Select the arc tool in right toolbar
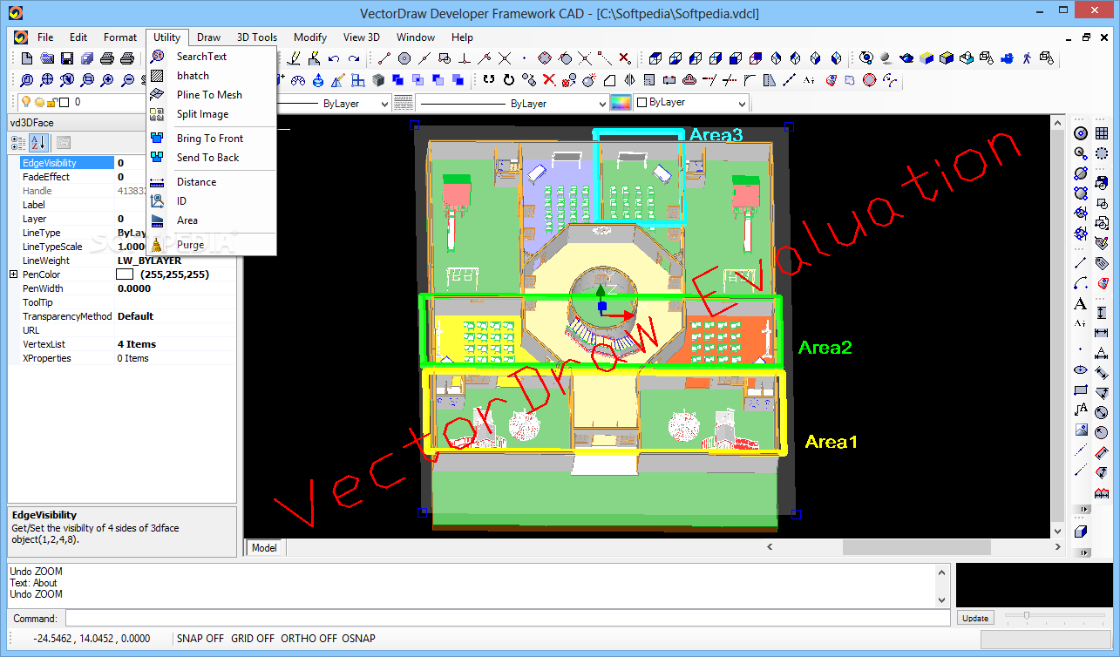This screenshot has width=1120, height=657. coord(1080,283)
